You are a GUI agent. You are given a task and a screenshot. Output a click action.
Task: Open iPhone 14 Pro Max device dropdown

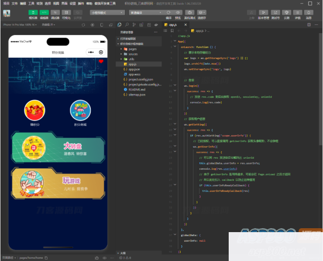(19, 25)
